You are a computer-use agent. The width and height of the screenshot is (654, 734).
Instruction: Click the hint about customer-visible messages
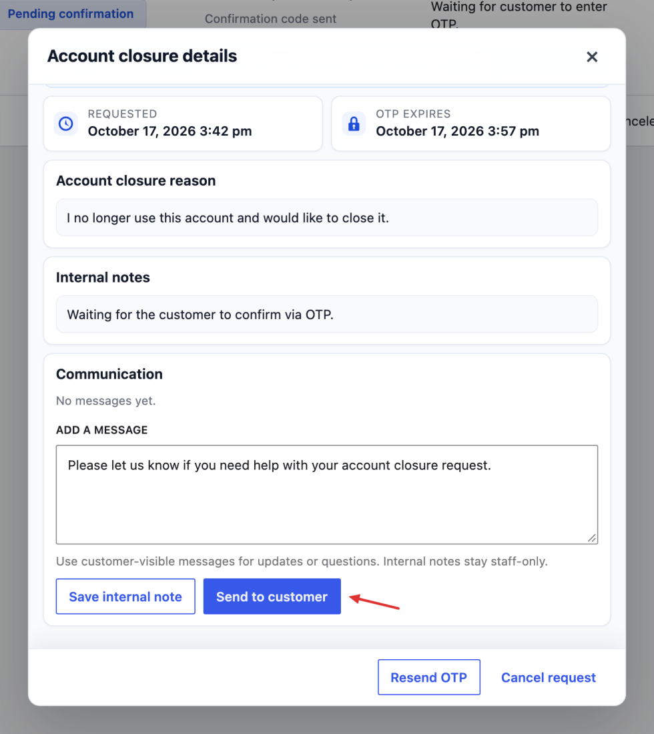302,561
